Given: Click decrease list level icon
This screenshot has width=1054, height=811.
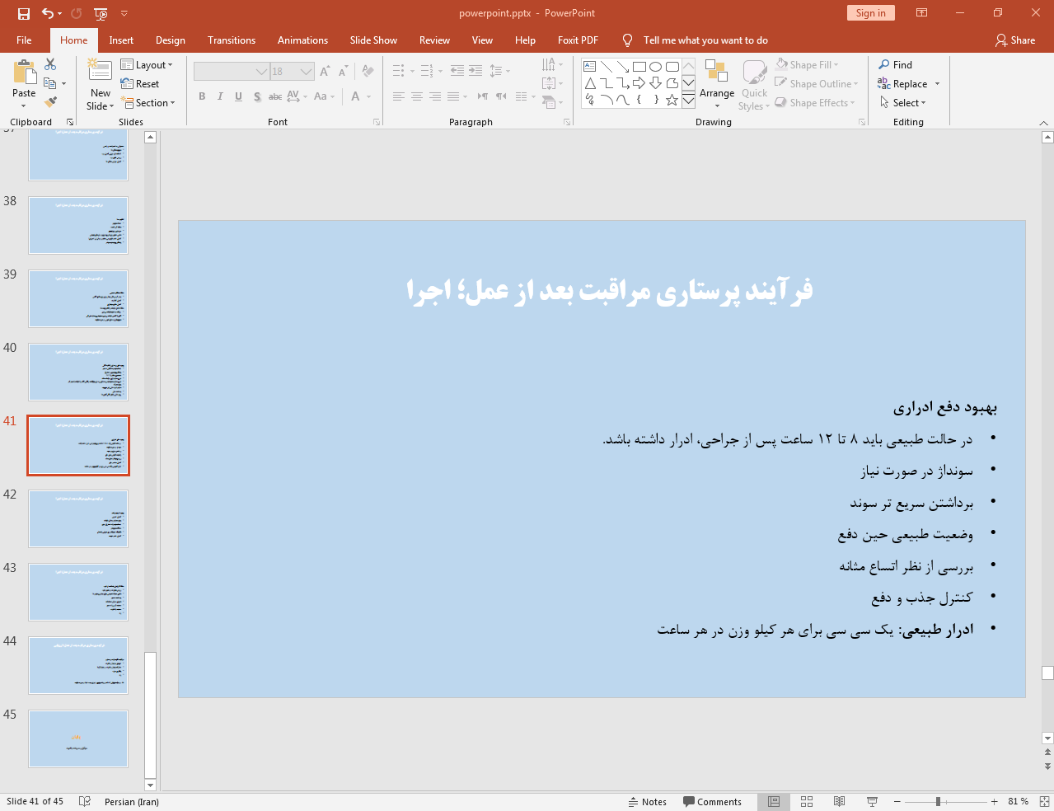Looking at the screenshot, I should click(457, 71).
